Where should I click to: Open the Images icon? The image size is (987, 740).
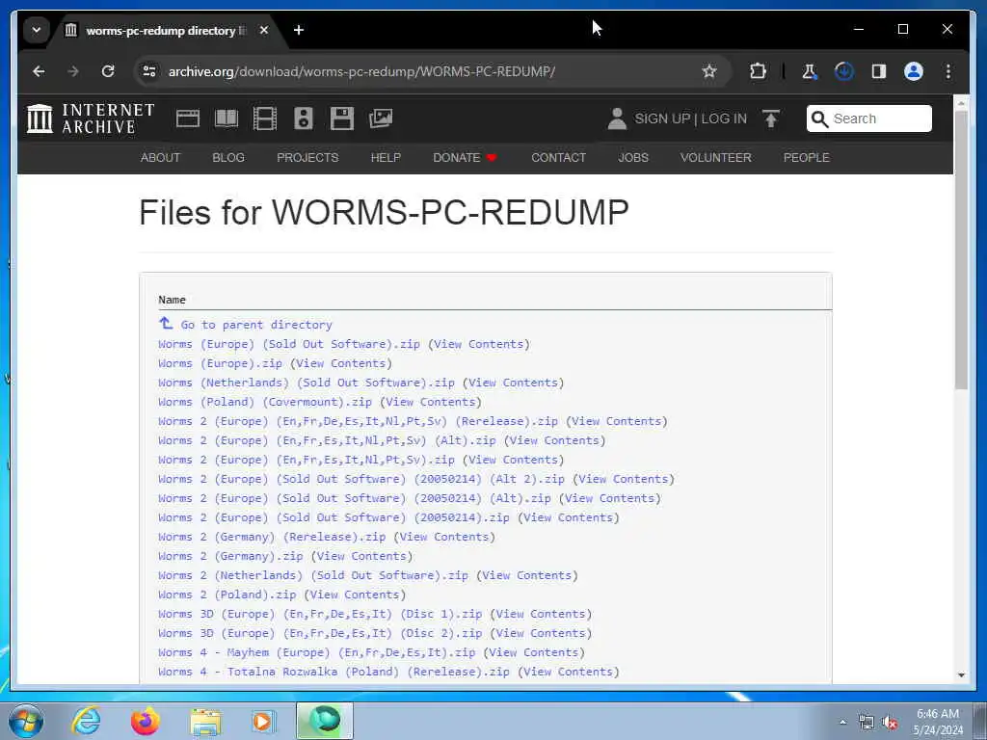[380, 119]
